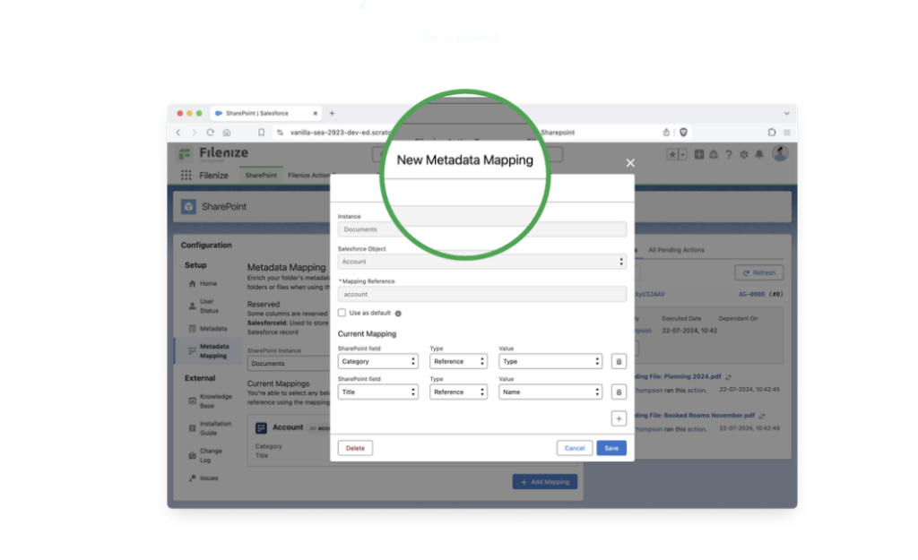Open the browser extensions puzzle icon
918x560 pixels.
[x=772, y=133]
